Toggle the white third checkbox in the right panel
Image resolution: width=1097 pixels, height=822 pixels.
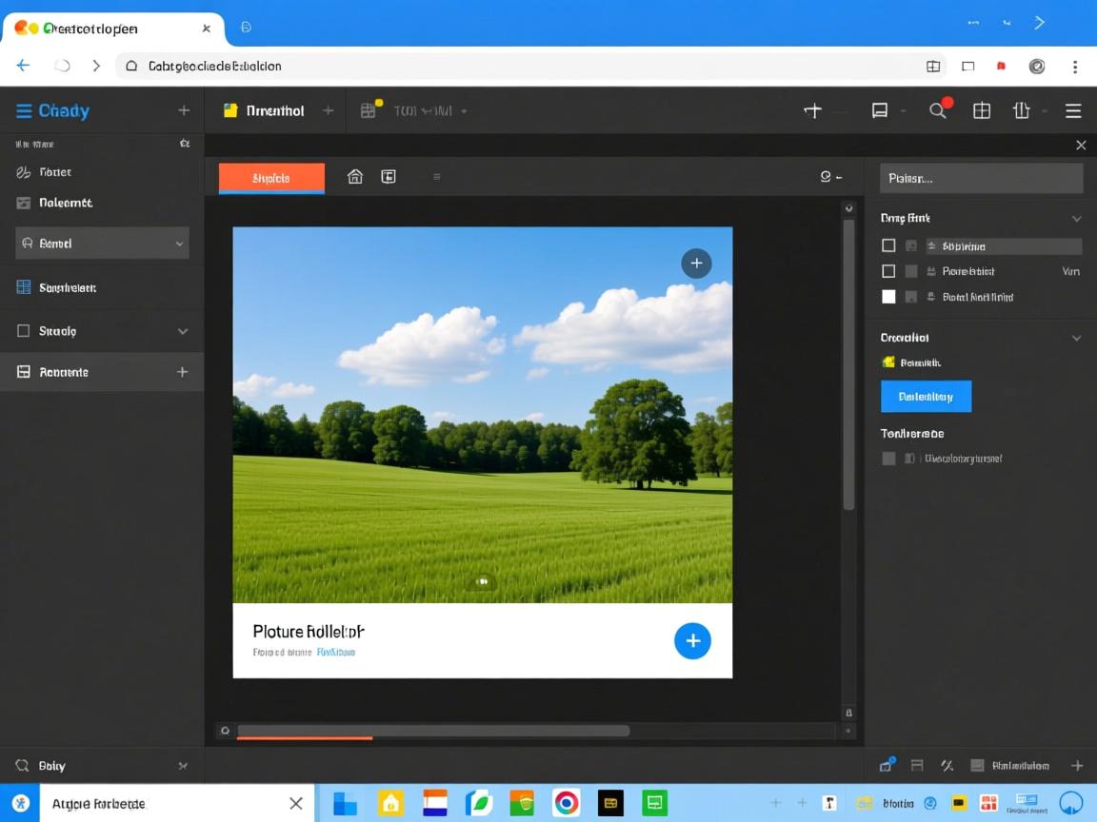tap(888, 297)
